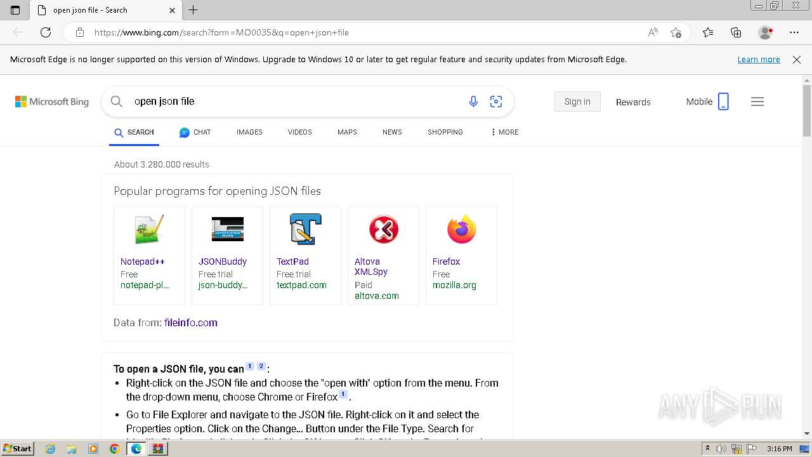Close the 'open json file - Search' tab
Viewport: 812px width, 457px height.
[x=172, y=10]
